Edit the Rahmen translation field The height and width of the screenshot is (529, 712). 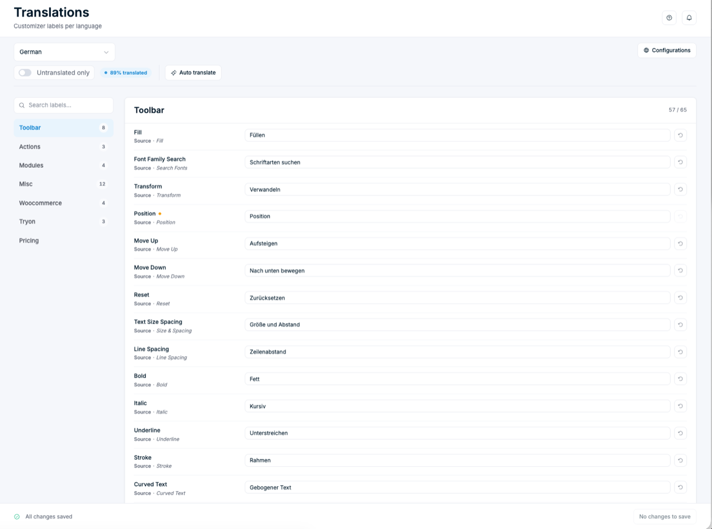pos(457,460)
